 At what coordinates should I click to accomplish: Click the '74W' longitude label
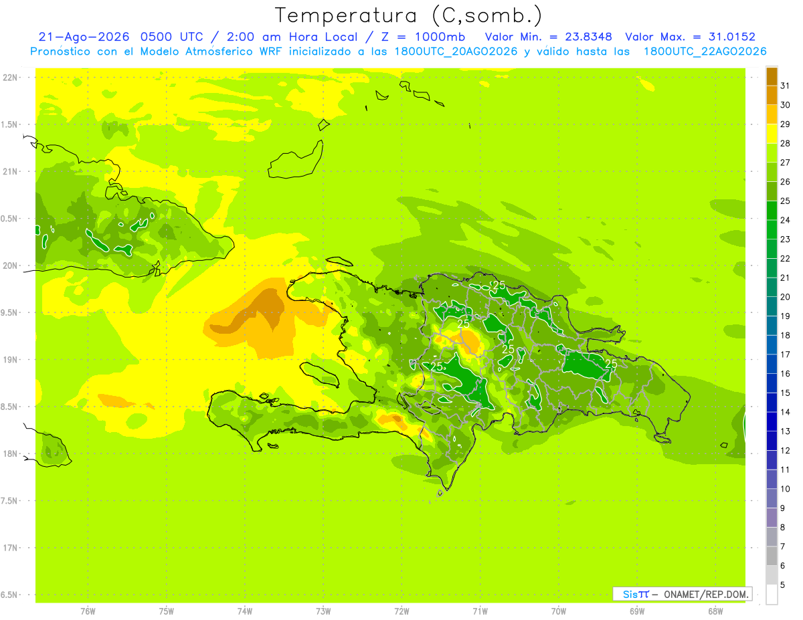pyautogui.click(x=244, y=611)
